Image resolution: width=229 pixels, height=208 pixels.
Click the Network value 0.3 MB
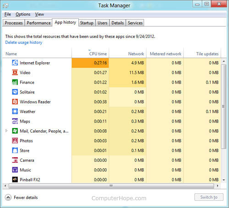[x=137, y=121]
